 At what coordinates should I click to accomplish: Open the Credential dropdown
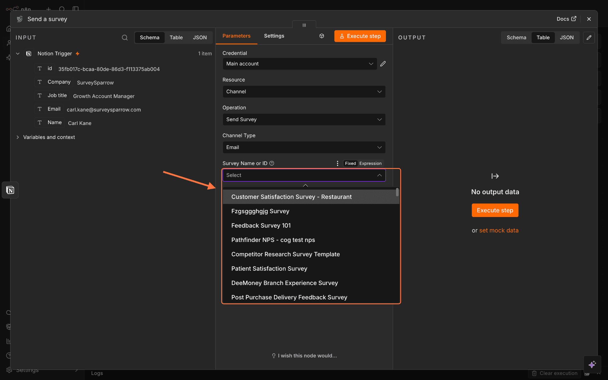(x=300, y=64)
